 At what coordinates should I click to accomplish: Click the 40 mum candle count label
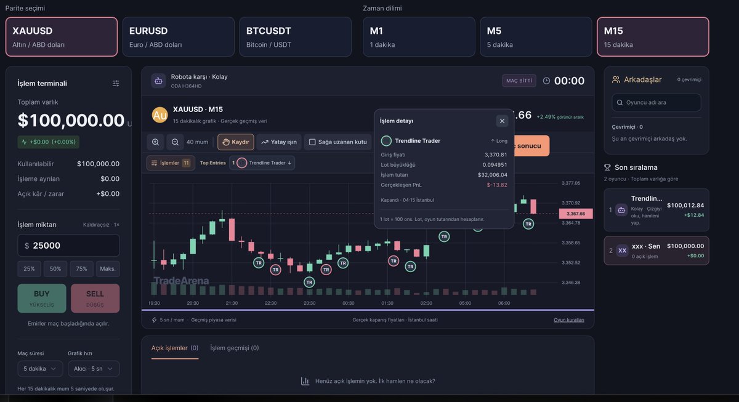(x=197, y=142)
